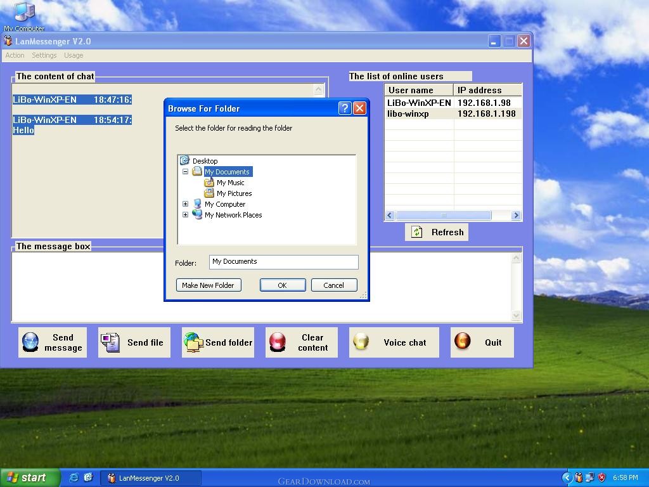Click chat entry timestamped 18:54:17

pyautogui.click(x=72, y=120)
